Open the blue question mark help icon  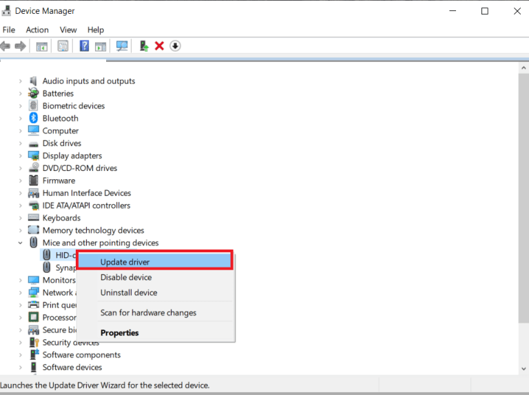pyautogui.click(x=84, y=46)
